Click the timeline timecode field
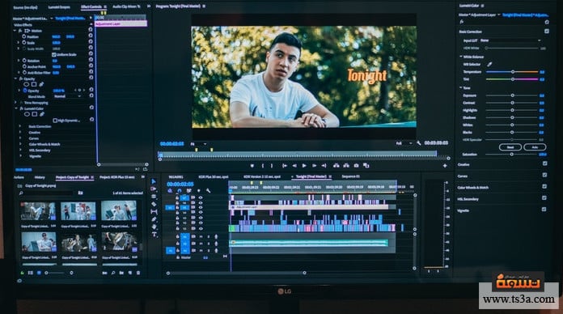 click(x=180, y=184)
